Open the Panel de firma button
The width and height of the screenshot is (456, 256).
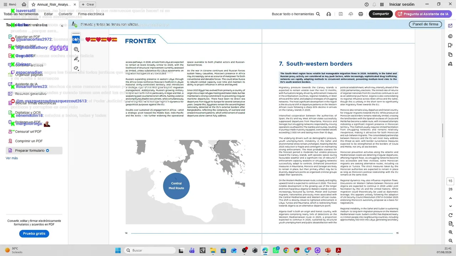pyautogui.click(x=425, y=24)
